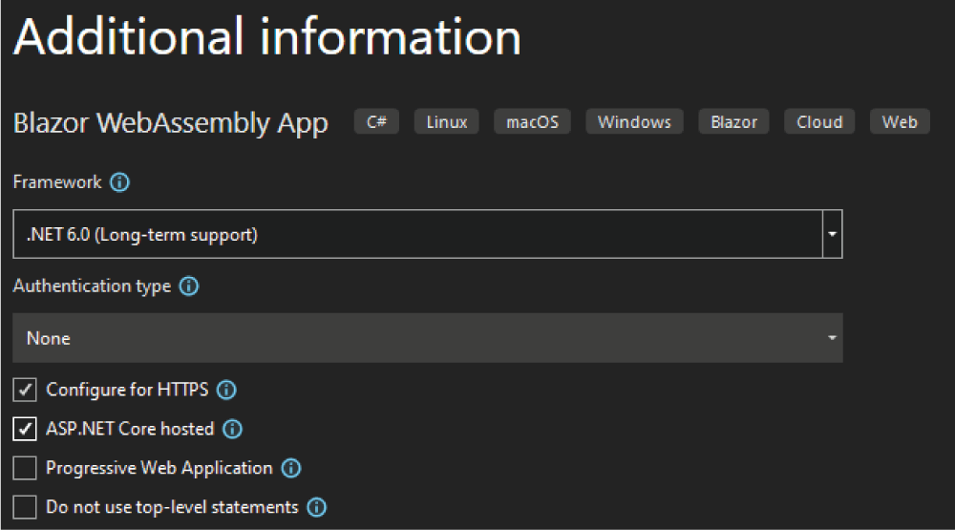Open the Framework dropdown arrow
This screenshot has height=530, width=955.
pos(832,234)
